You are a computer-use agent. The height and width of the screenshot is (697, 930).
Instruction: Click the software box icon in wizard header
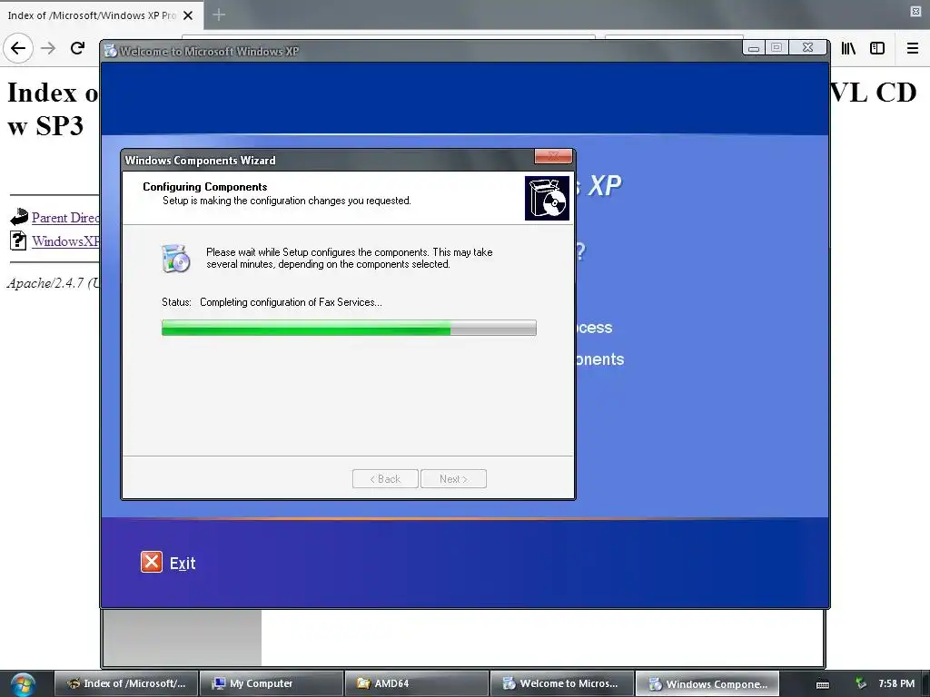[547, 198]
